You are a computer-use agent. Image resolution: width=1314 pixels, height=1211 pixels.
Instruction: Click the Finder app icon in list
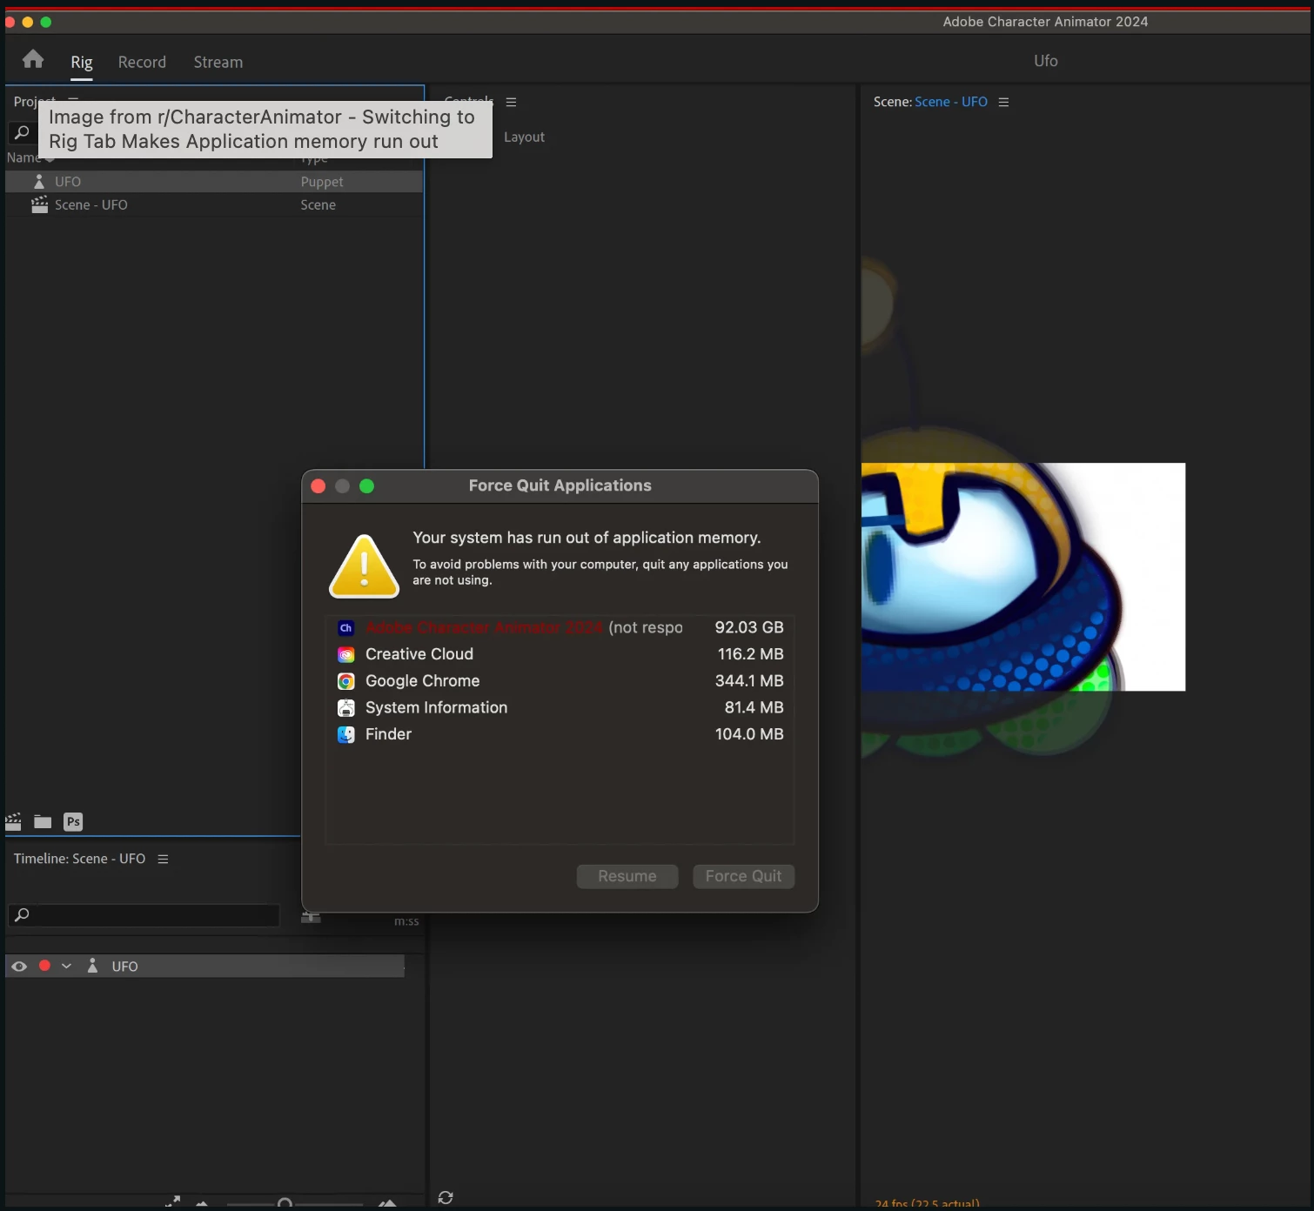pos(346,734)
